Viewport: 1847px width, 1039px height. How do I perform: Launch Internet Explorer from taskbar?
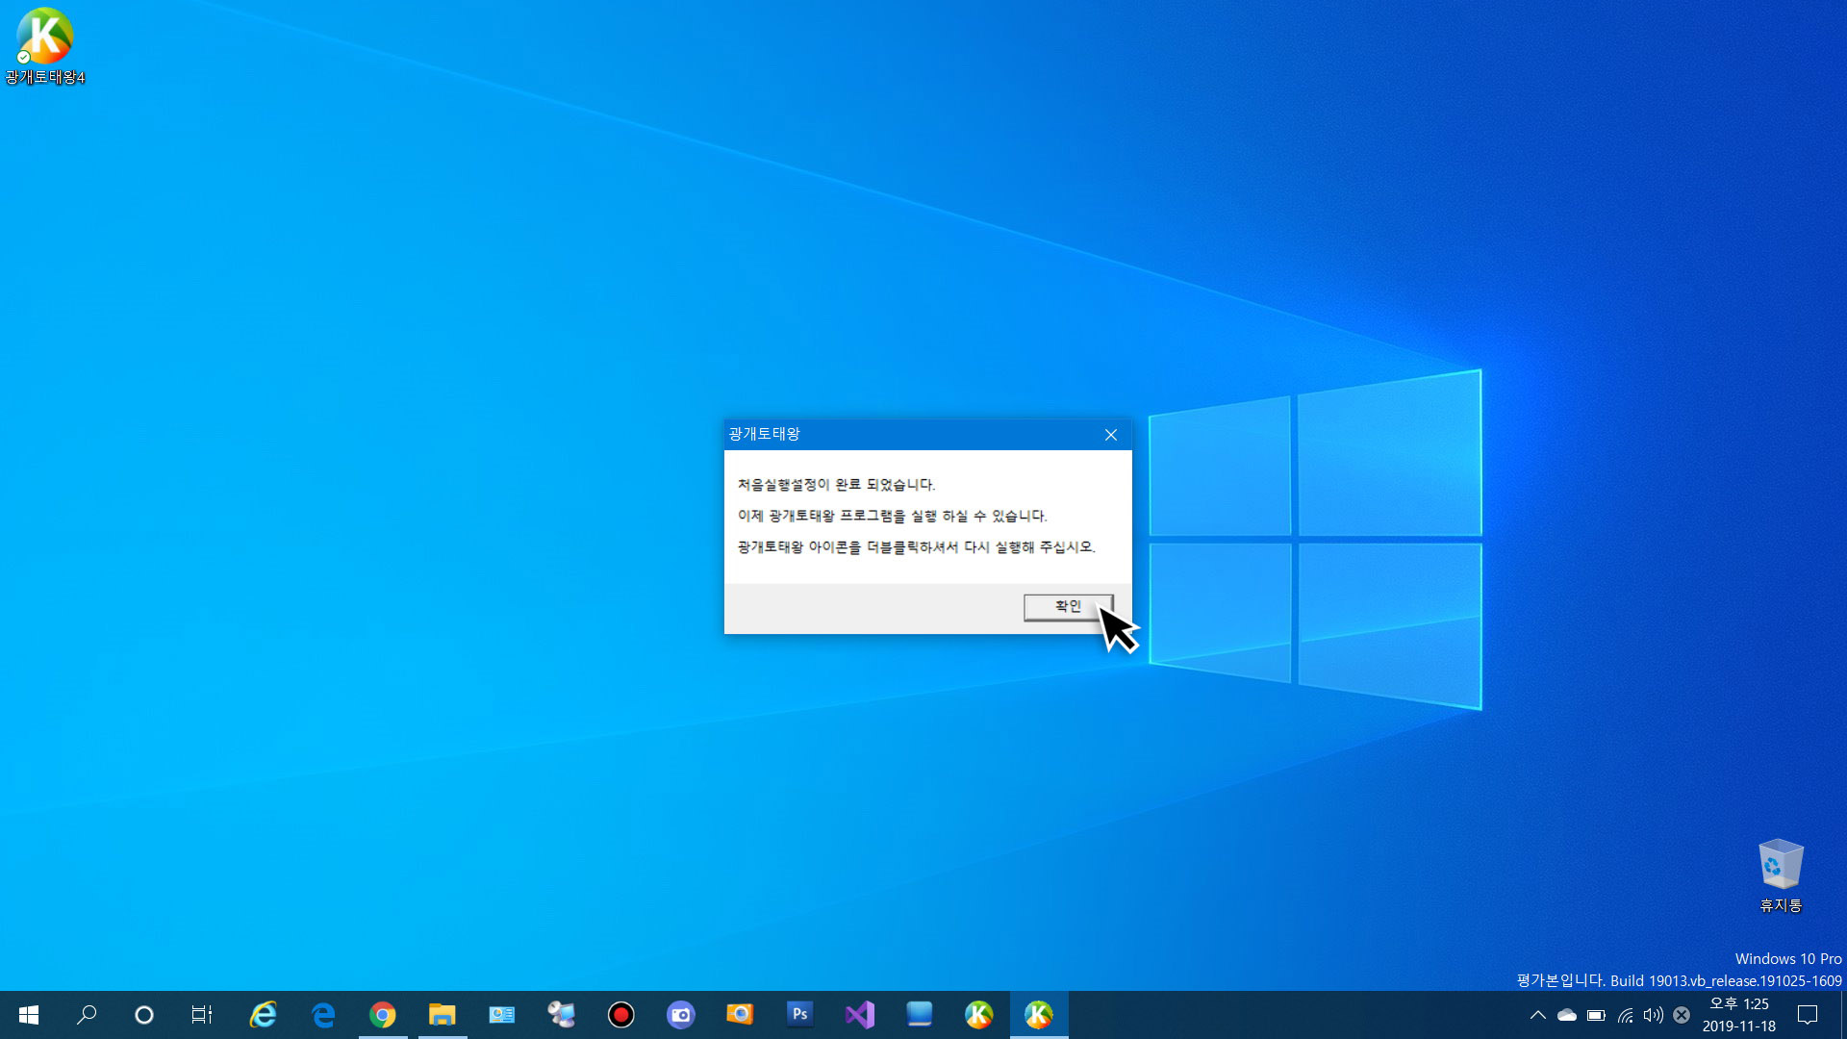(263, 1015)
